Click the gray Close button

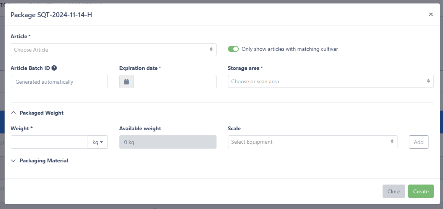pyautogui.click(x=393, y=191)
